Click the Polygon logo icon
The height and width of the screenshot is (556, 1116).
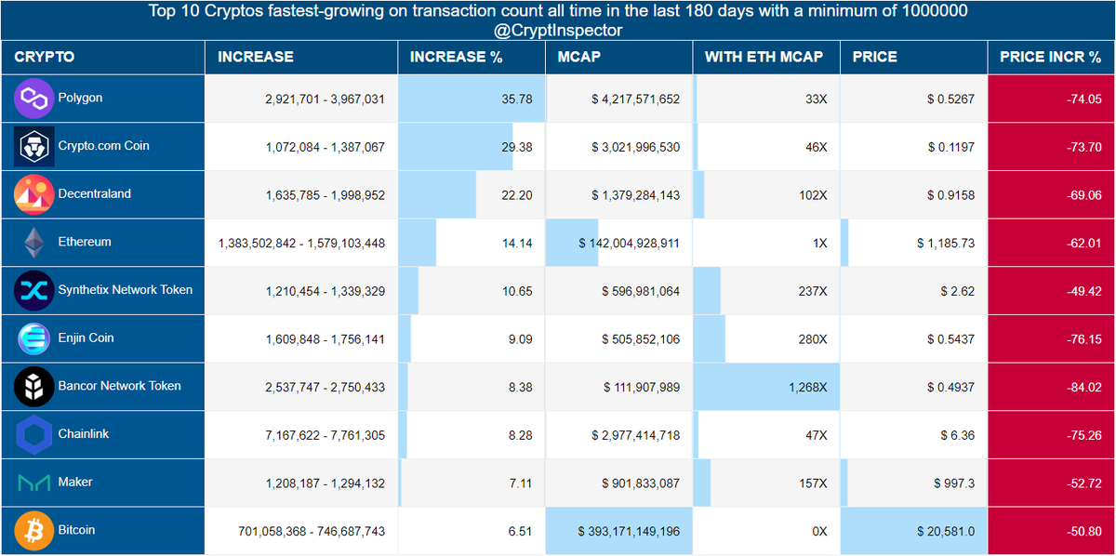click(34, 99)
